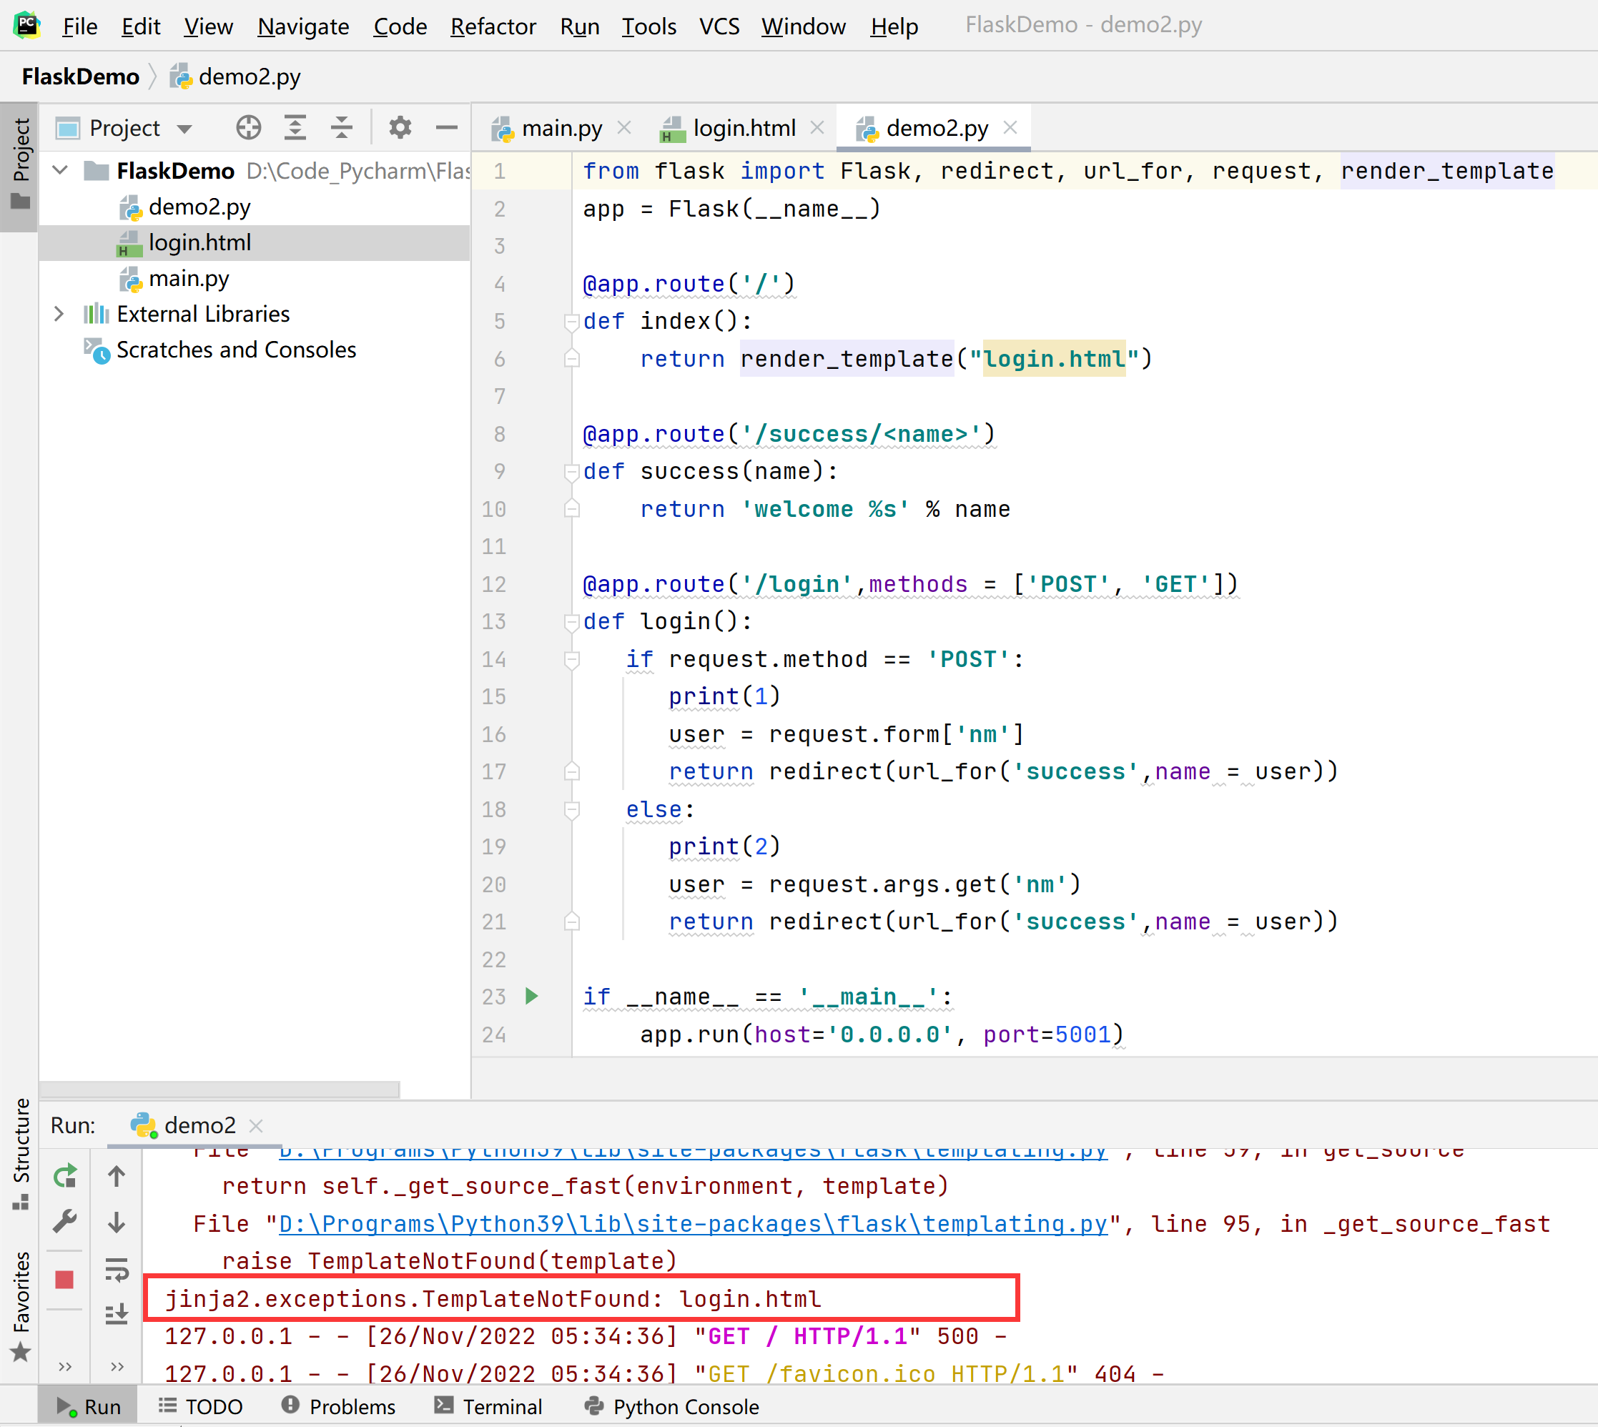Click the Collapse All icon in Project panel

(341, 127)
